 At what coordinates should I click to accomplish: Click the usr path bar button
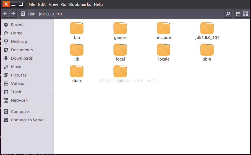31,14
